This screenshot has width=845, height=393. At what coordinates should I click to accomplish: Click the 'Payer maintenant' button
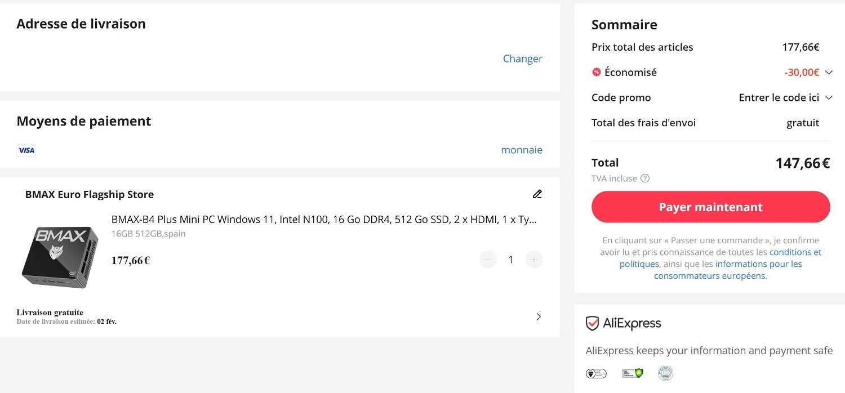(x=711, y=207)
